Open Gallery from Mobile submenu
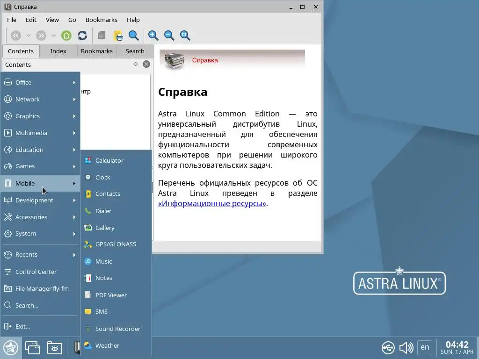Screen dimensions: 479x359 tap(116, 228)
